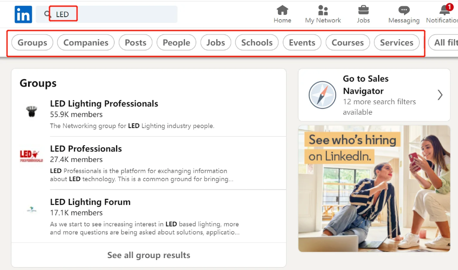Screen dimensions: 458x270
Task: Filter results by Groups
Action: (x=32, y=43)
